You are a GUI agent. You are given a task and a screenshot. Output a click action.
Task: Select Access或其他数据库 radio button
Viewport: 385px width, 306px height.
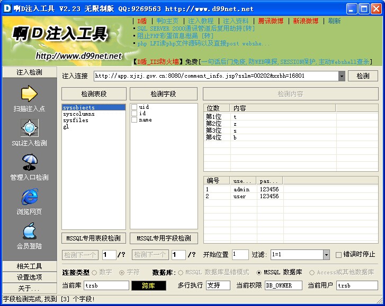312,272
